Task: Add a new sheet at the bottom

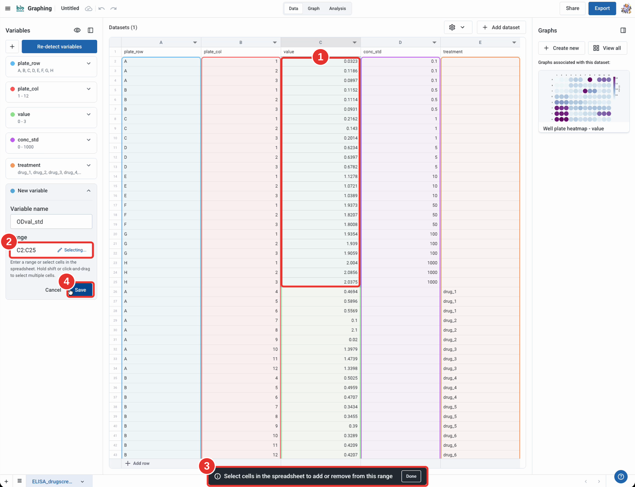Action: point(6,481)
